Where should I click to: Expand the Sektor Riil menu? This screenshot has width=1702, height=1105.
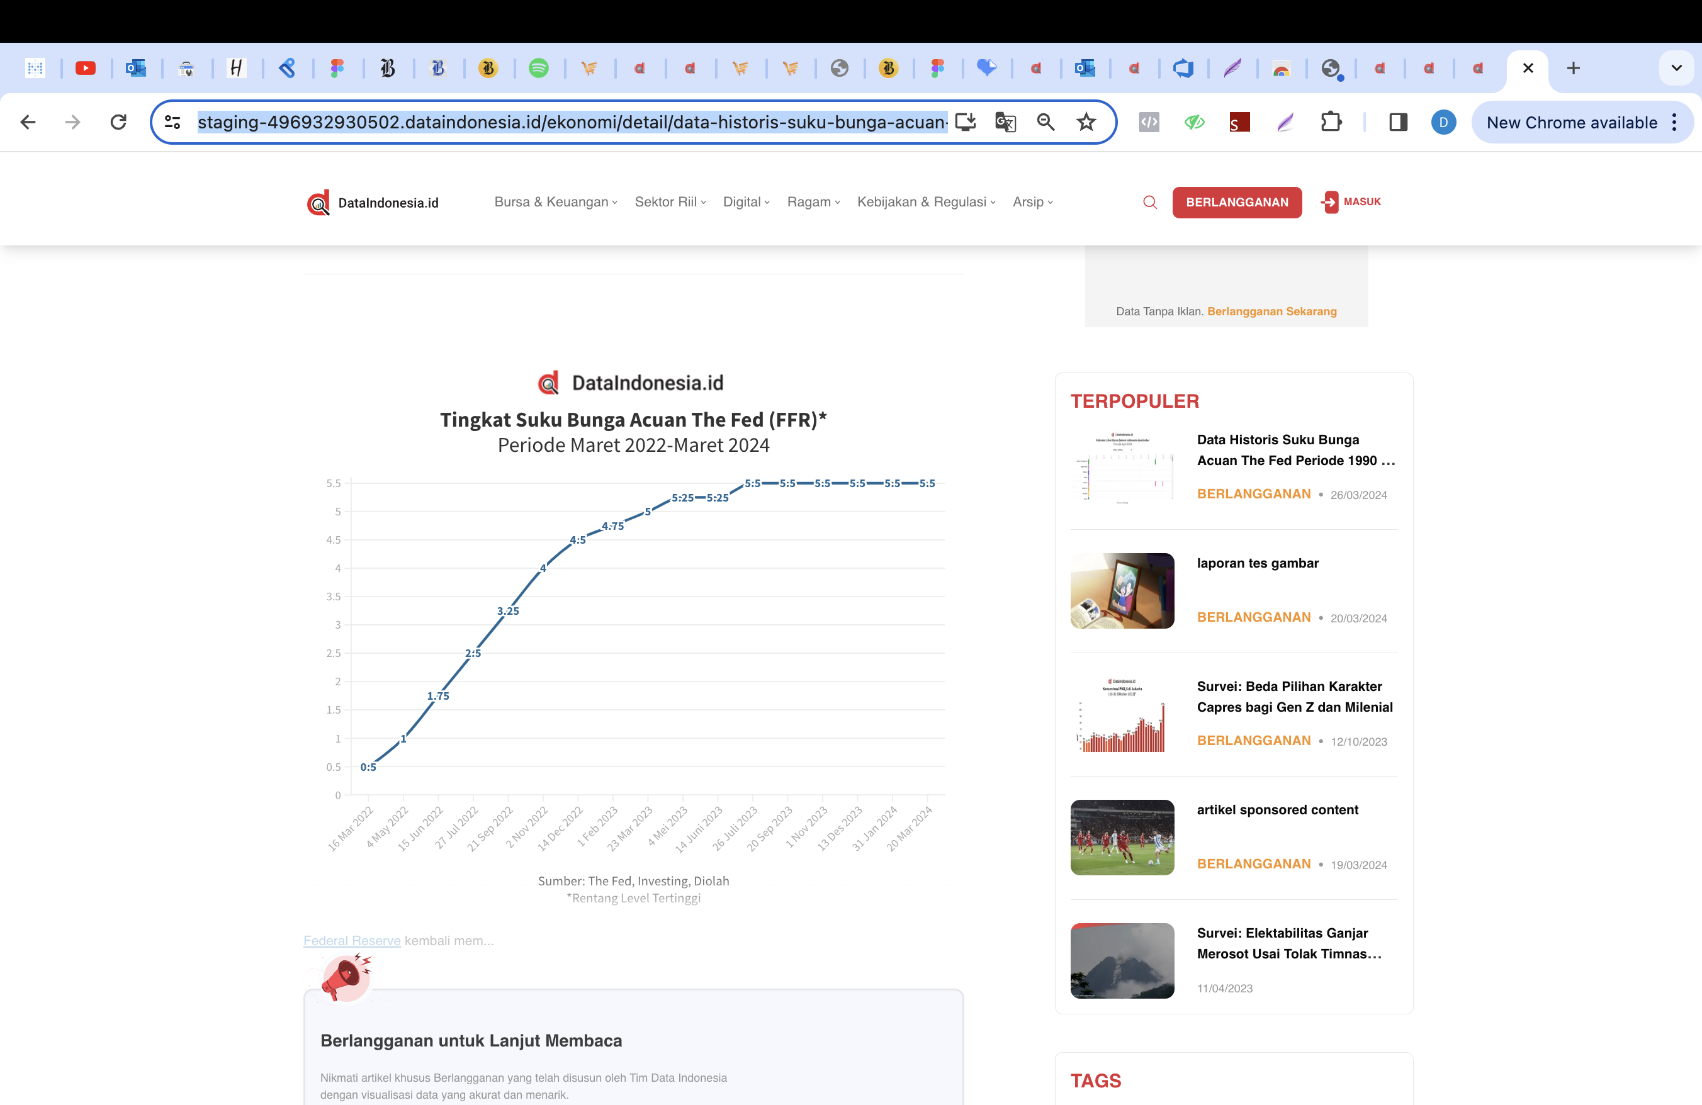[670, 202]
